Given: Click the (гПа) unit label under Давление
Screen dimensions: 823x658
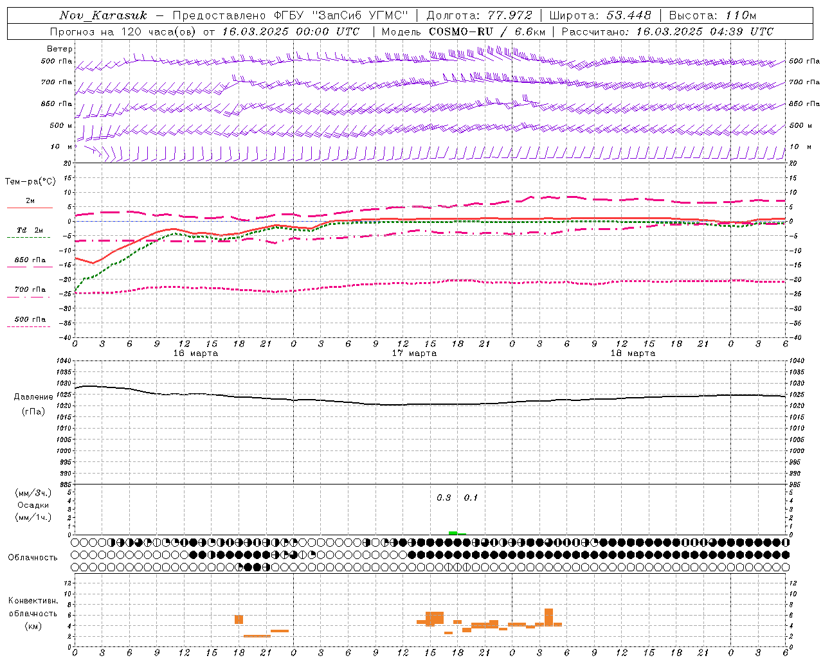Looking at the screenshot, I should 33,412.
